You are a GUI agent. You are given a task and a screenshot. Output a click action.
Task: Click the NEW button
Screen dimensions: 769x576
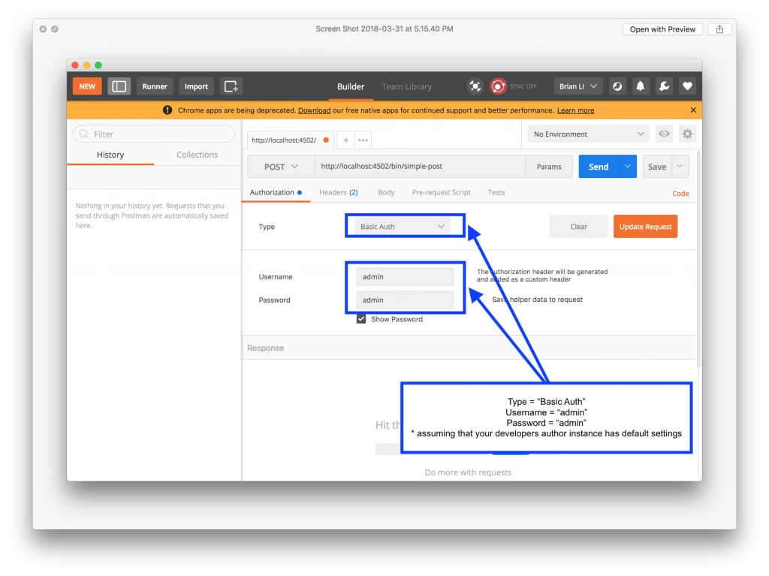point(87,86)
